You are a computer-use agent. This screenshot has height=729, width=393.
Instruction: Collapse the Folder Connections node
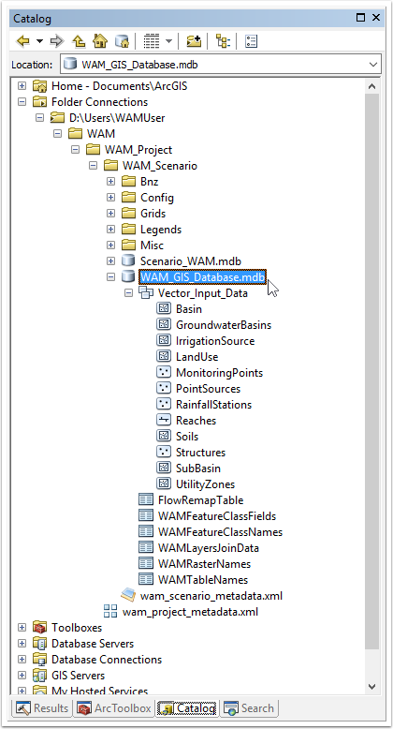pos(22,102)
